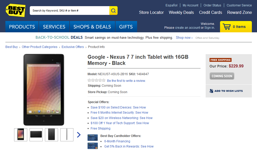Click the star rating icons

coord(97,81)
